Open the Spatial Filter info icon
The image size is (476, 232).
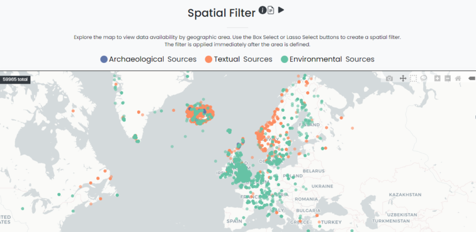[263, 10]
